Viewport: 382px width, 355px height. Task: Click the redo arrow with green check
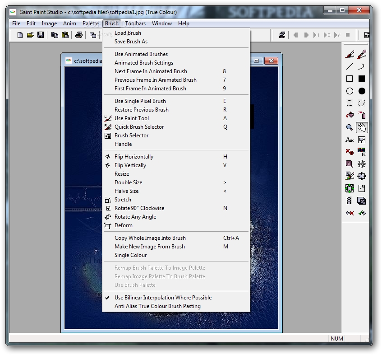tap(362, 213)
